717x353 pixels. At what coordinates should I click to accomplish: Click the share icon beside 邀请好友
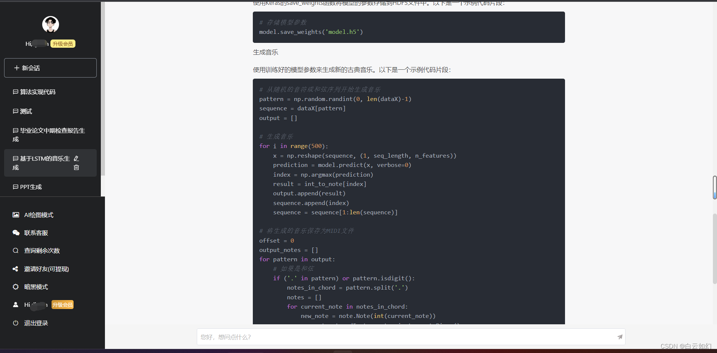[x=15, y=269]
